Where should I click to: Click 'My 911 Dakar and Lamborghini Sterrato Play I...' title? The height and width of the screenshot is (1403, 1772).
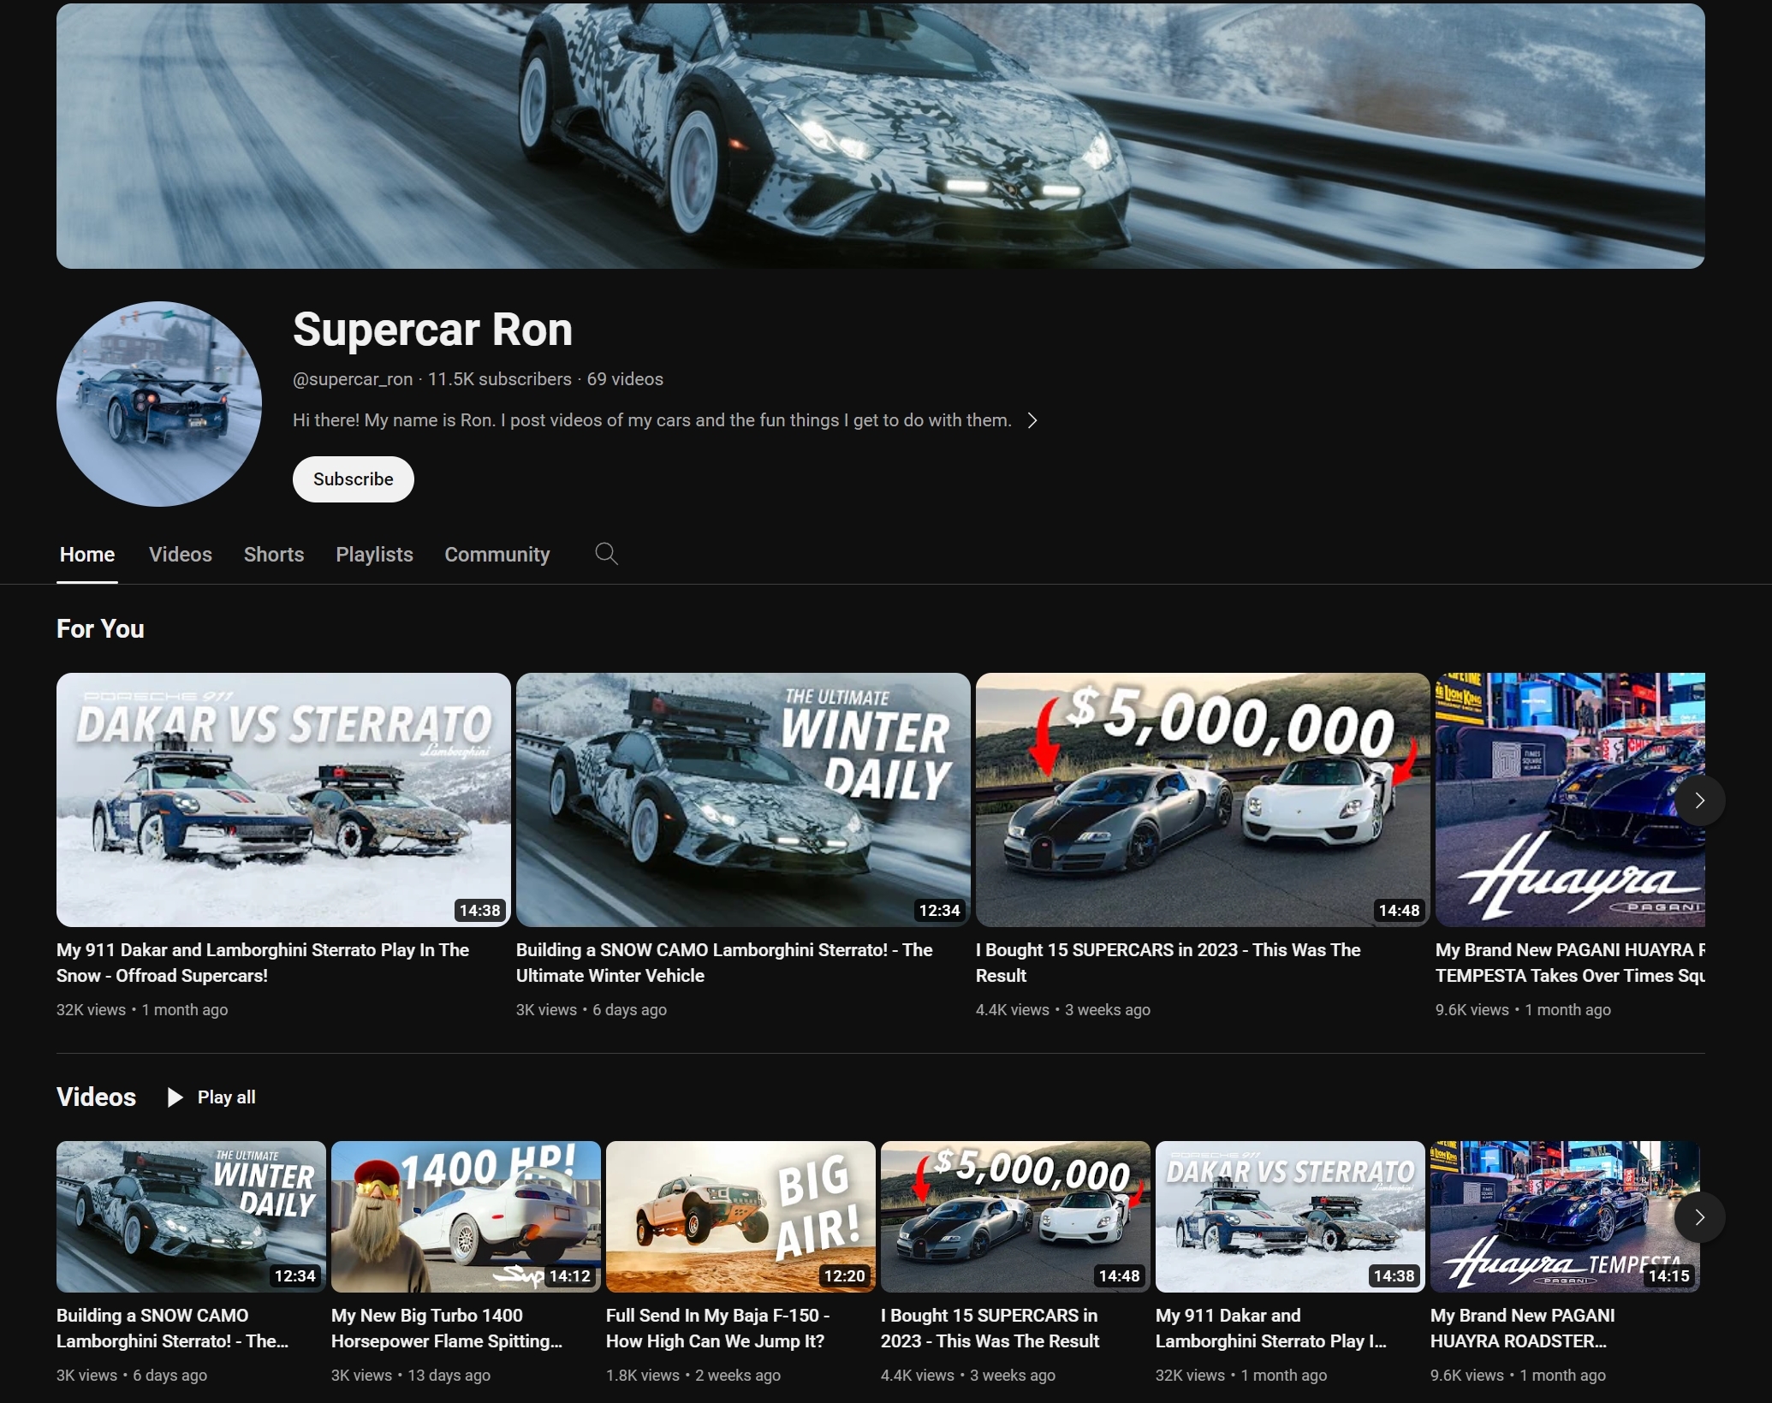1271,1329
